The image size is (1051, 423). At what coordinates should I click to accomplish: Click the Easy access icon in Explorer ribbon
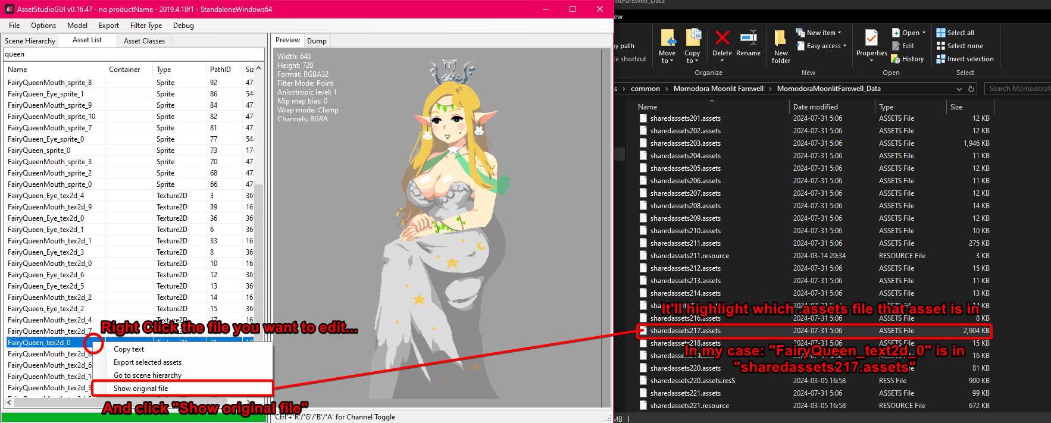[800, 46]
